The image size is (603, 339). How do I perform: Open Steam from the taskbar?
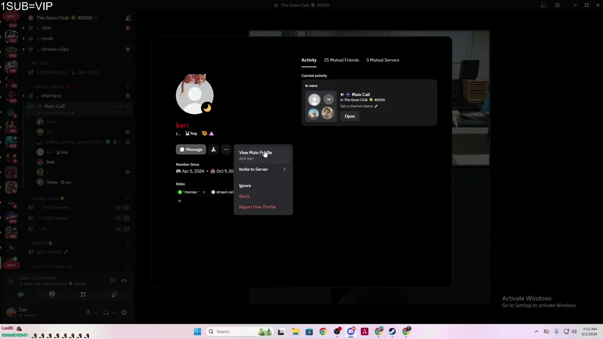[392, 331]
